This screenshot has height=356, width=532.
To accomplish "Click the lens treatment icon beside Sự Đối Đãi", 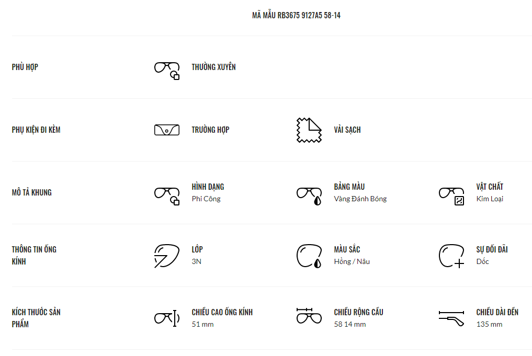I will tap(451, 256).
